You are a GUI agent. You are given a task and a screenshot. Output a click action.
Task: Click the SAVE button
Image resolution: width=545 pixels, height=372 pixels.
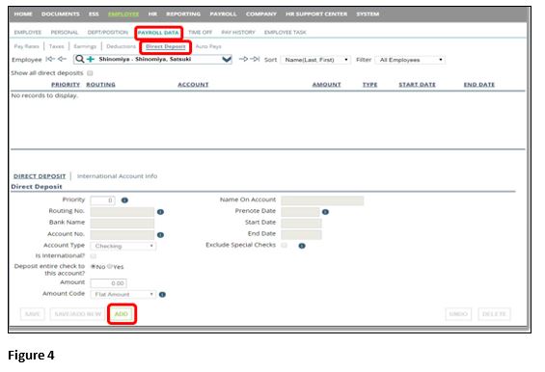pos(33,314)
